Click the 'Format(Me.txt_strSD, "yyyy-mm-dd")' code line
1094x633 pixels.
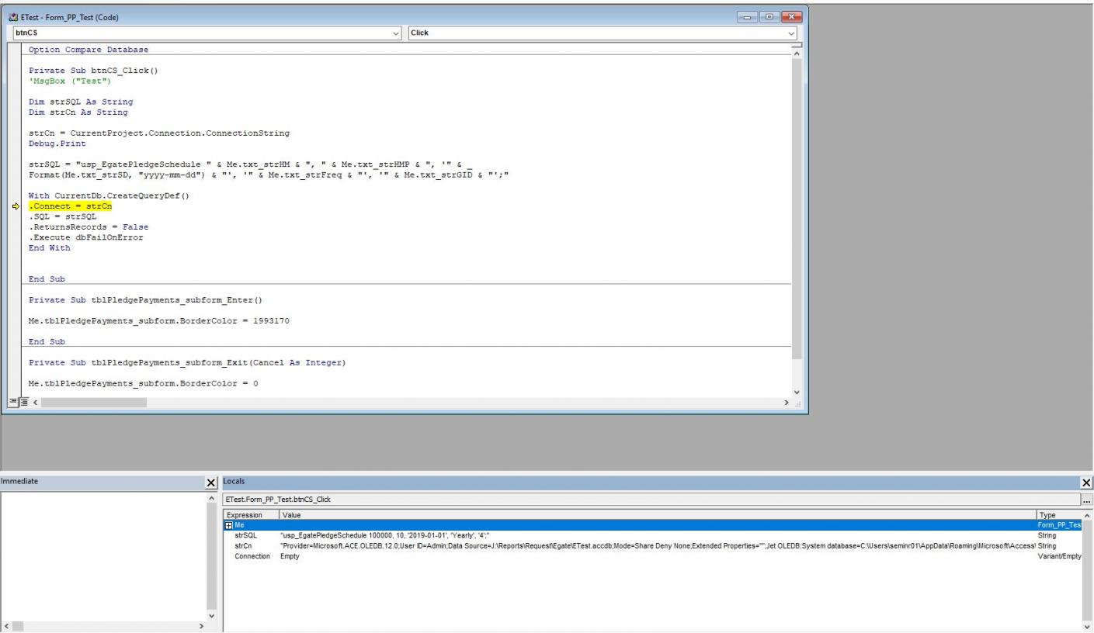tap(269, 175)
